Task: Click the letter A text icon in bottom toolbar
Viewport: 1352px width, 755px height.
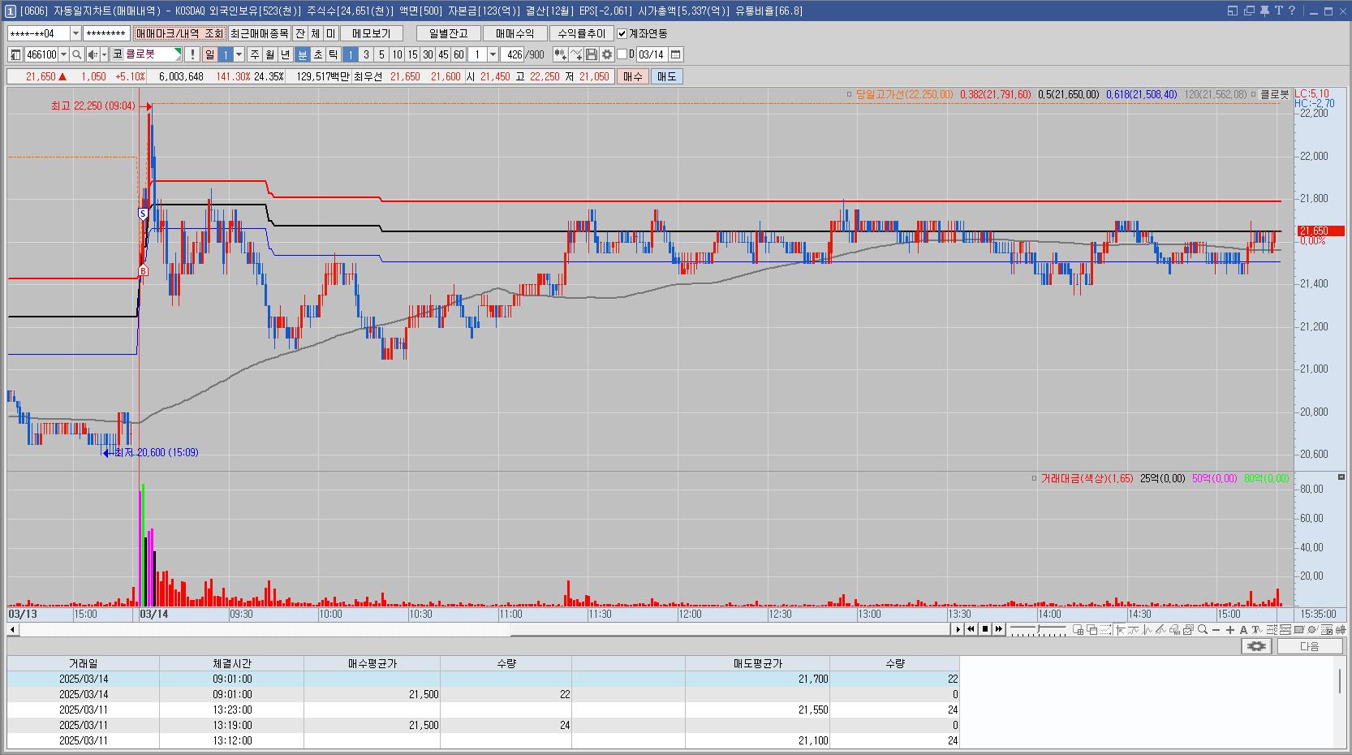Action: 1243,629
